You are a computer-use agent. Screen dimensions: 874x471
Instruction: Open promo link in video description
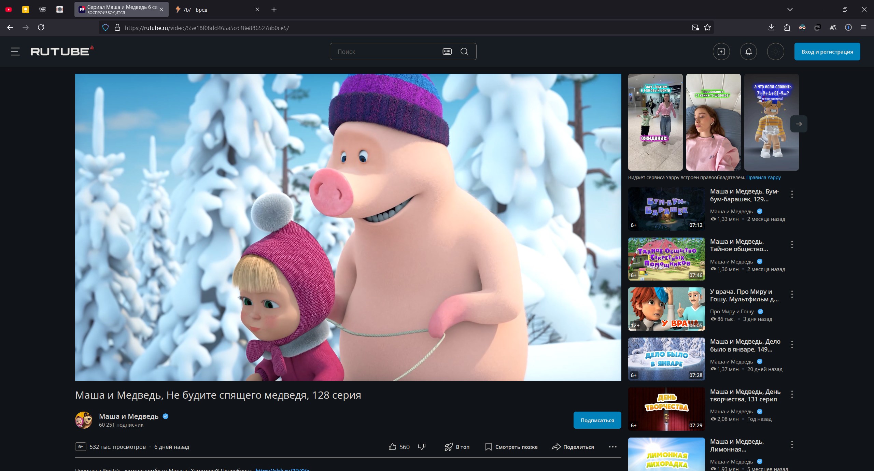coord(282,469)
